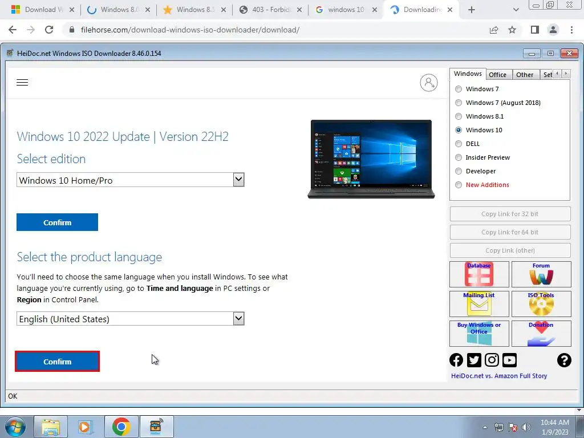
Task: Open a new Chrome tab
Action: point(472,10)
